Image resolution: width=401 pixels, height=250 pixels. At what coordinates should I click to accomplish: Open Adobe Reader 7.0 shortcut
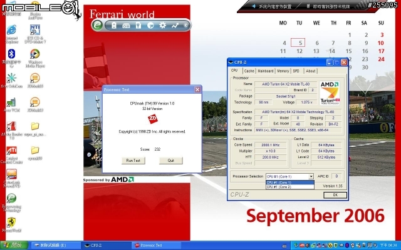11,130
